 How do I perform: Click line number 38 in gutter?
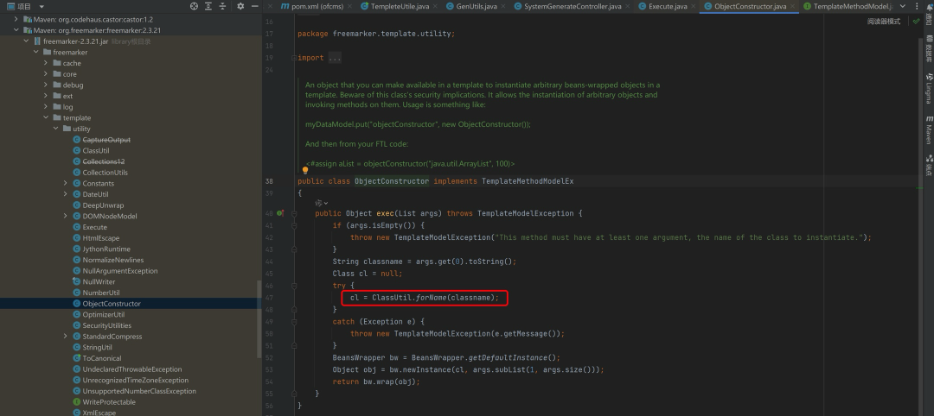point(269,181)
